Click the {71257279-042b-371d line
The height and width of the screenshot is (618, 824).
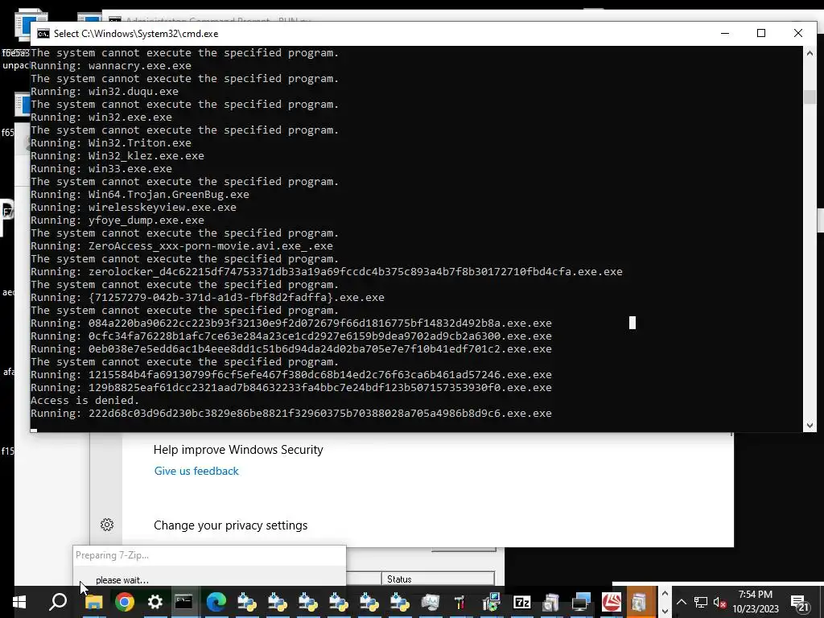pos(208,298)
